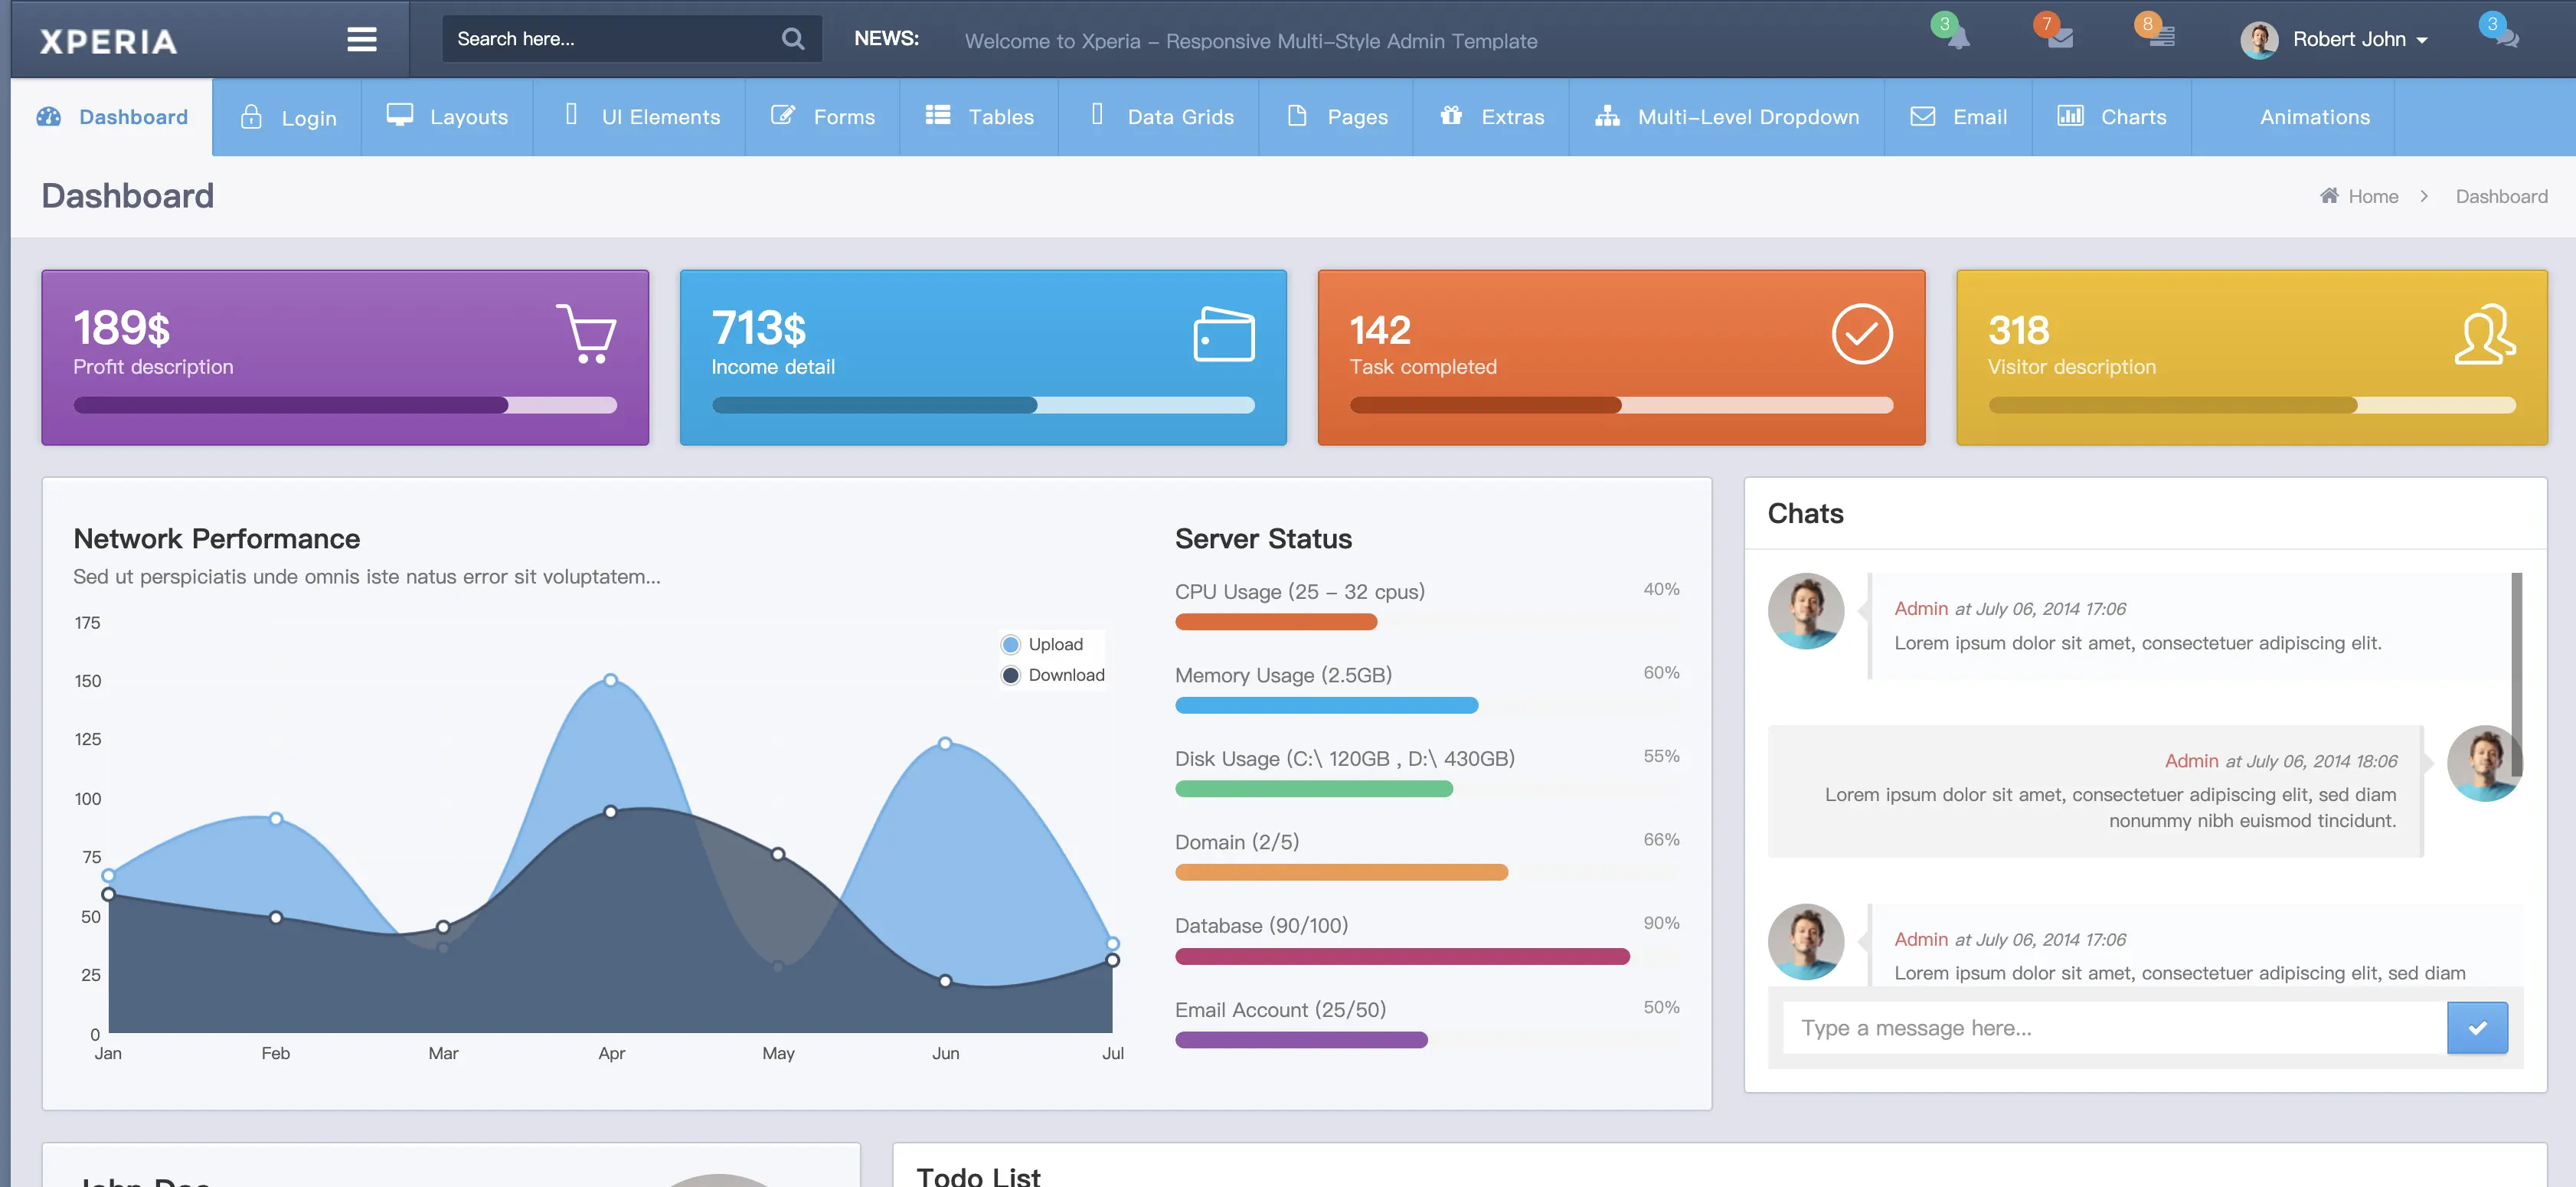Screen dimensions: 2576x1187
Task: Click the Home breadcrumb link
Action: (x=2373, y=196)
